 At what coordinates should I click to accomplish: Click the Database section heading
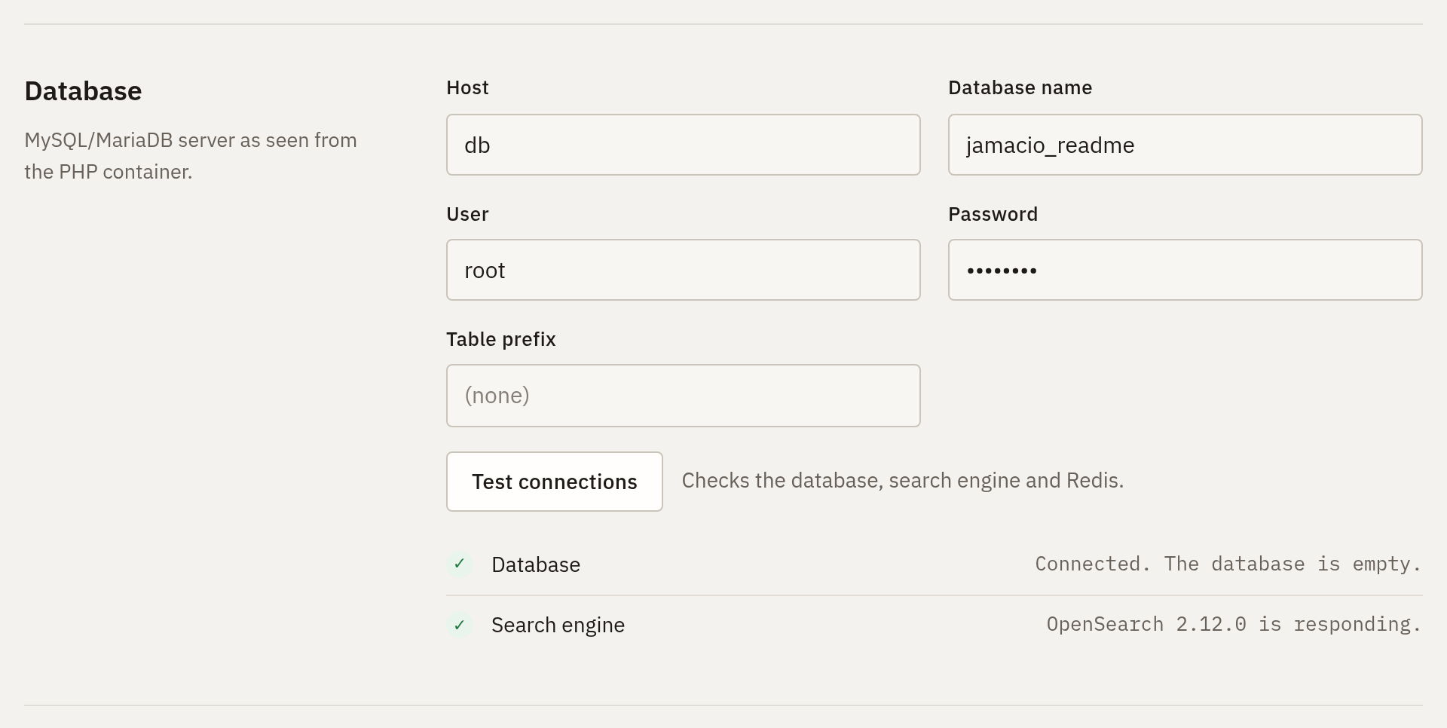coord(83,91)
